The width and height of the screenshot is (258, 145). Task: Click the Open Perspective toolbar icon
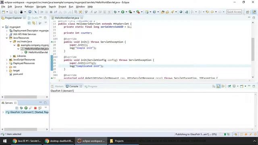coord(248,12)
